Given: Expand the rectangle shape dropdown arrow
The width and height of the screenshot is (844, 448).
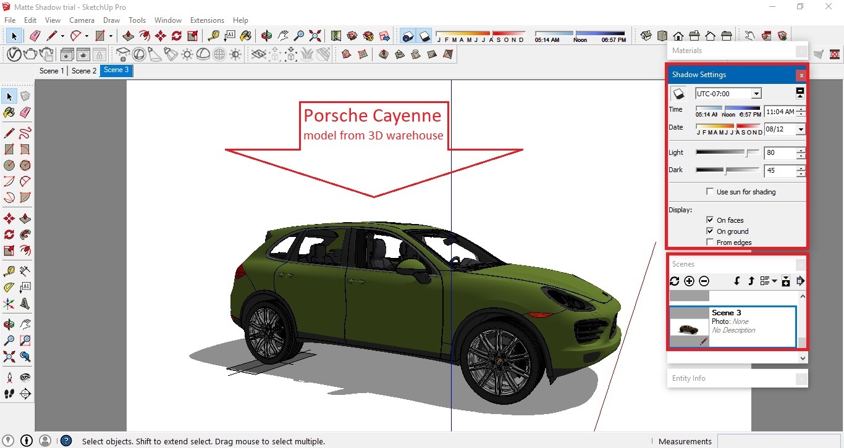Looking at the screenshot, I should click(x=111, y=36).
